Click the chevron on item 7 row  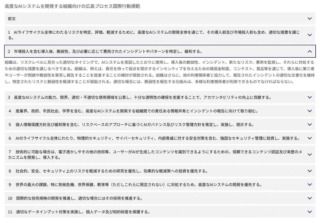(309, 154)
